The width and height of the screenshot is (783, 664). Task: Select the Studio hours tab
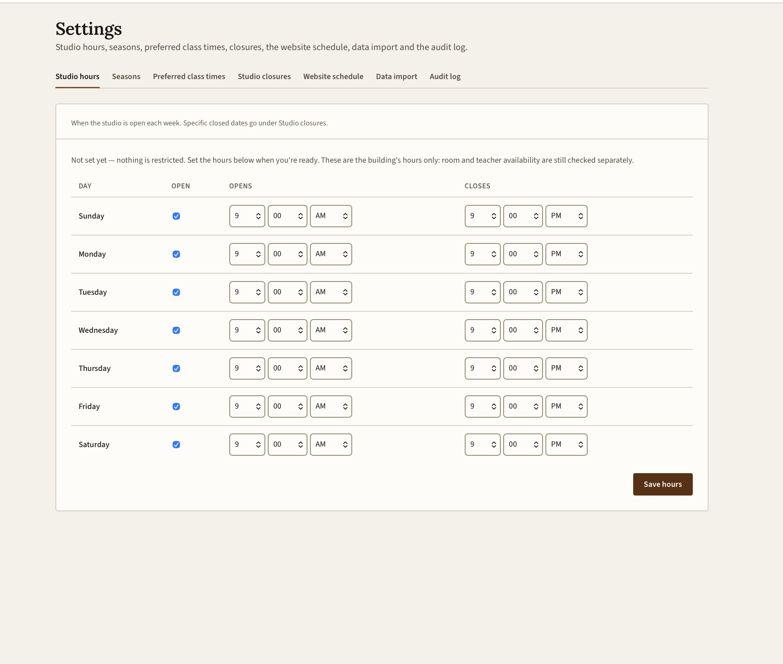(77, 77)
